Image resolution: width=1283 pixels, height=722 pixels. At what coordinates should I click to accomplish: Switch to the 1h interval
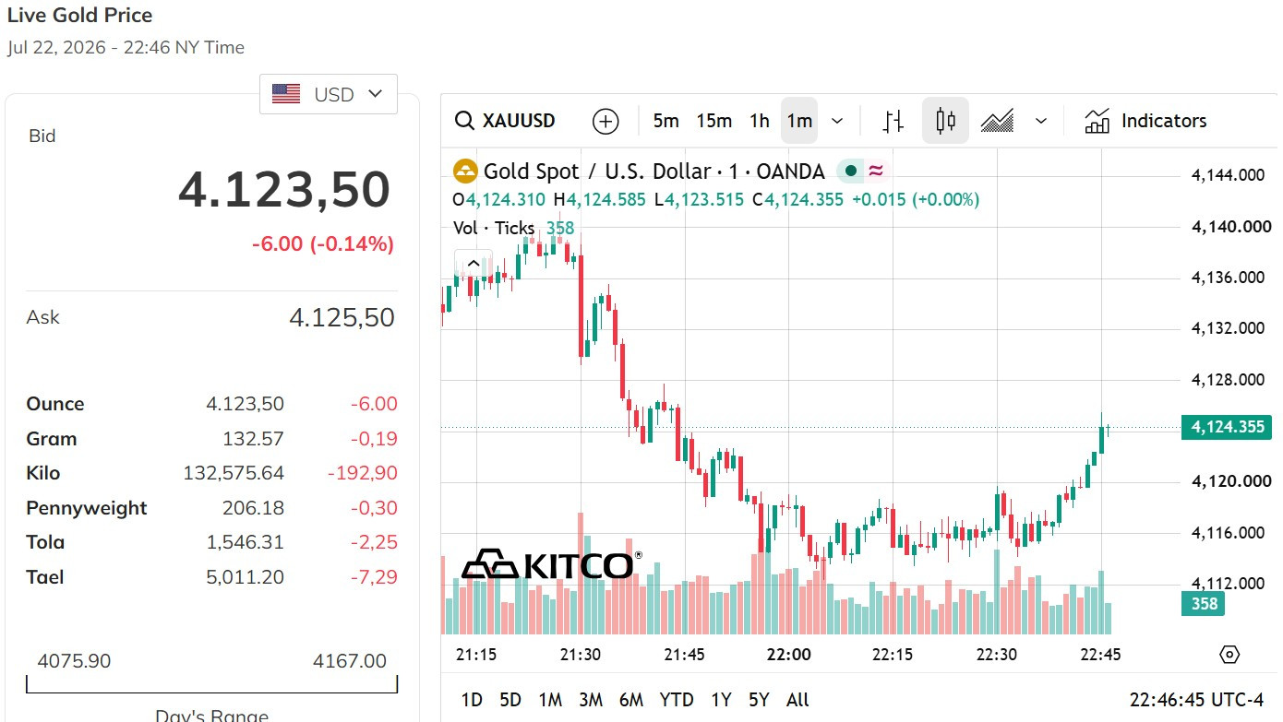760,121
